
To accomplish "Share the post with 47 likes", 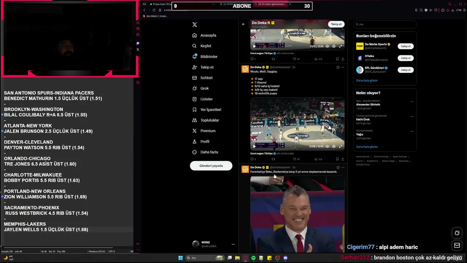I will pos(343,159).
